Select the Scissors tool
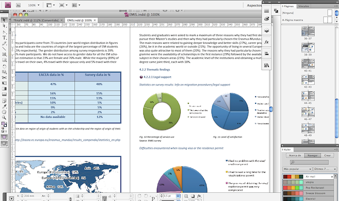Viewport: 339px width, 201px height. [4, 77]
